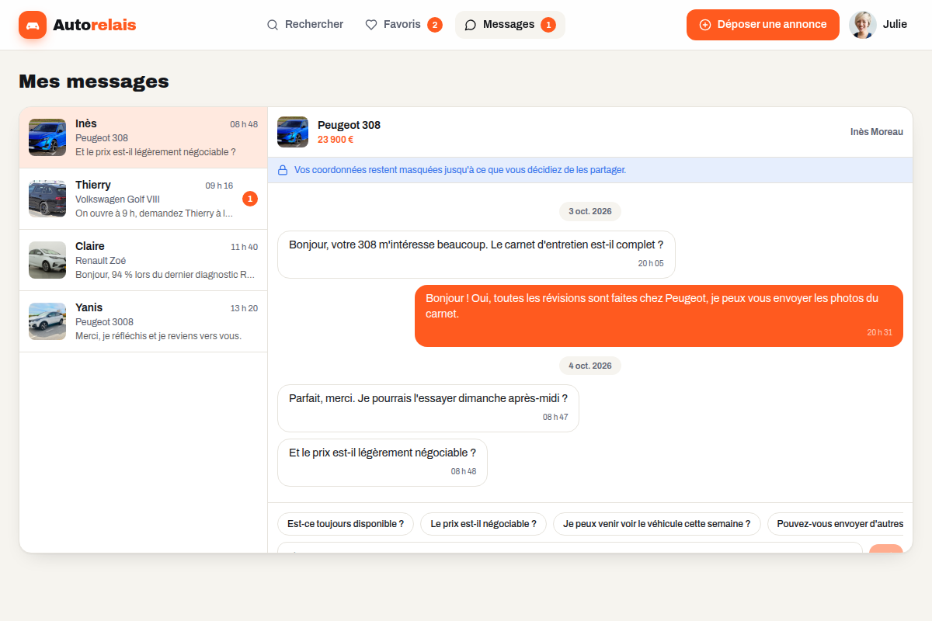Click the Autorelais car logo icon
This screenshot has width=932, height=621.
33,25
